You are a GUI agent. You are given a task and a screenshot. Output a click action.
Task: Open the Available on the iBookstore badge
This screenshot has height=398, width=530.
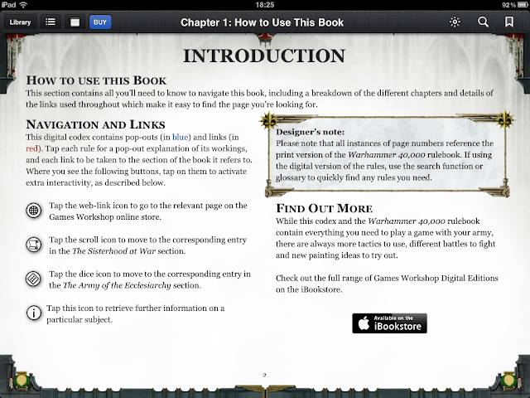pyautogui.click(x=389, y=323)
